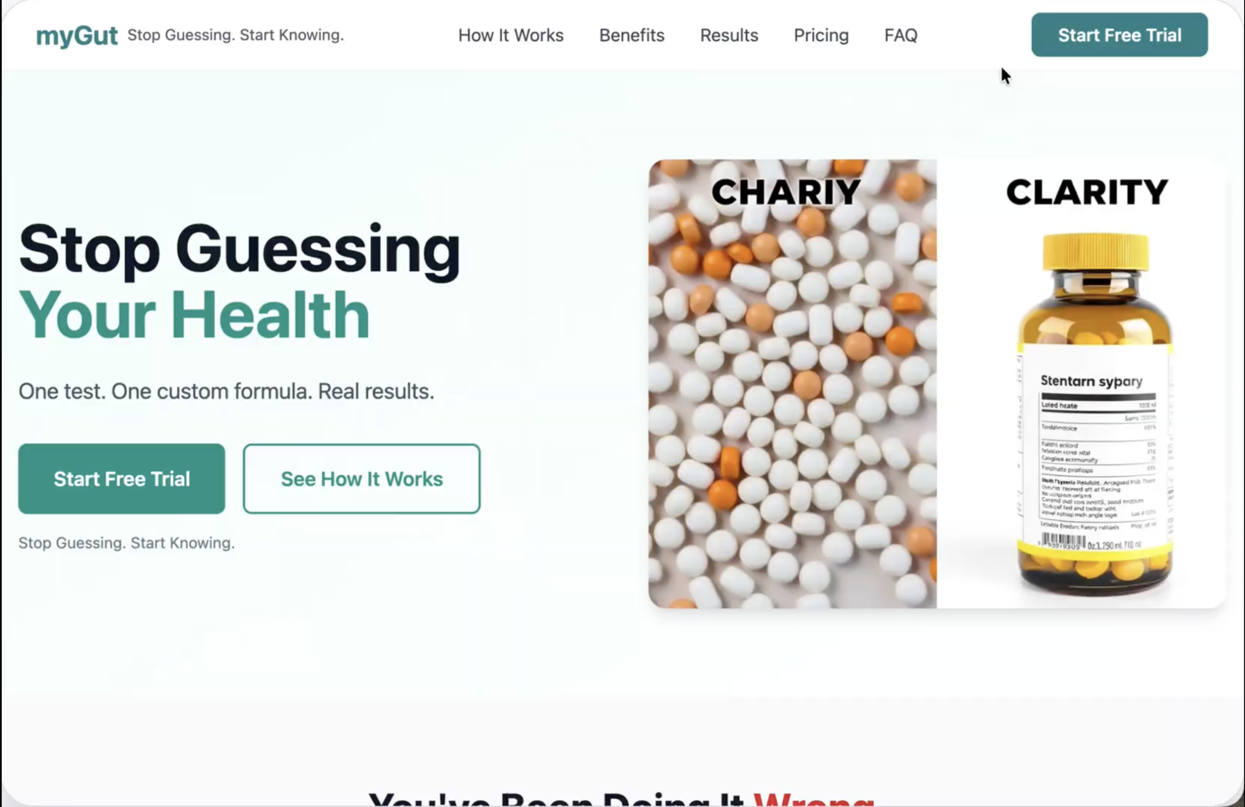Click the green Your Health headline
Viewport: 1245px width, 807px height.
click(194, 315)
